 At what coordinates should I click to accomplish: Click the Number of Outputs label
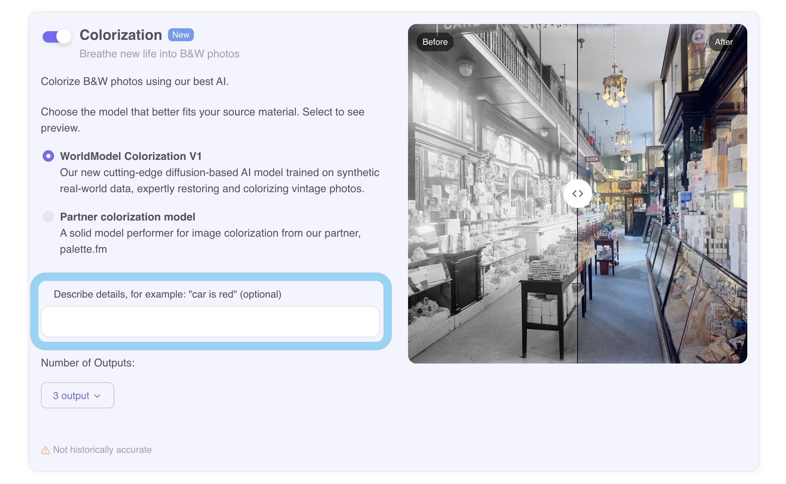88,363
